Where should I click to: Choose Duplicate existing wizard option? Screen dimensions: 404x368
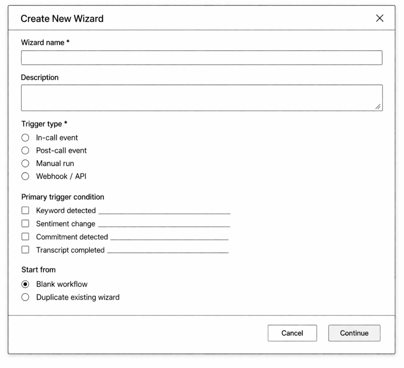(x=25, y=297)
